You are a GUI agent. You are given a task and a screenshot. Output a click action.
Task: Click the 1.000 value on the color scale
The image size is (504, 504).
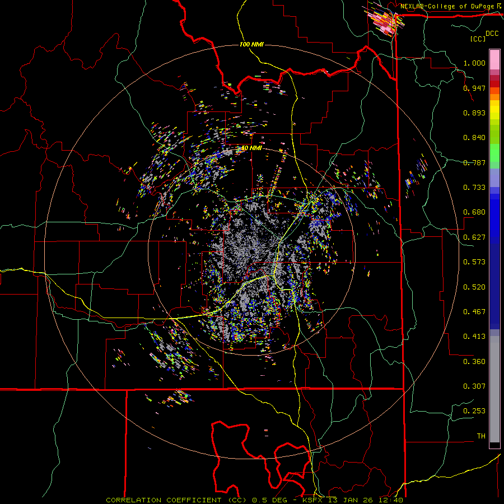[474, 63]
